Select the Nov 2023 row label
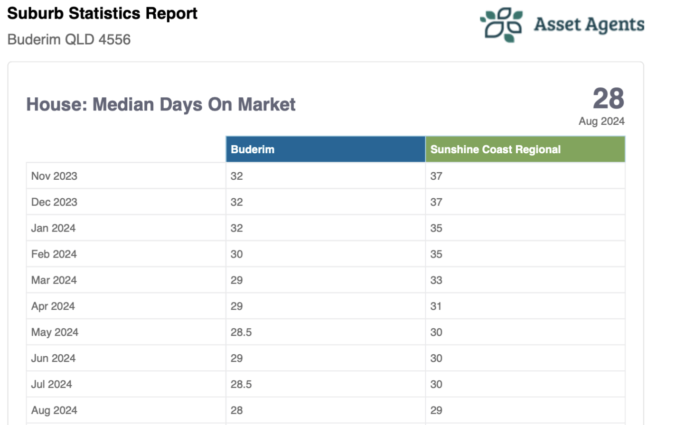 pos(54,176)
